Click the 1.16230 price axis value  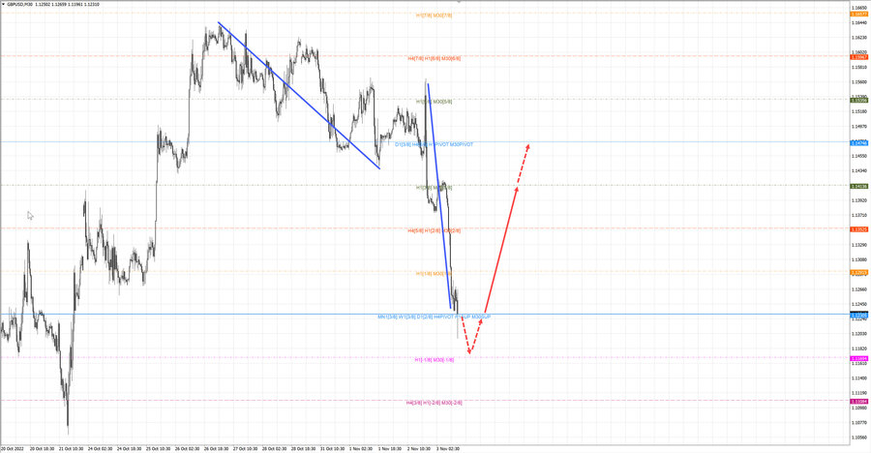[858, 38]
